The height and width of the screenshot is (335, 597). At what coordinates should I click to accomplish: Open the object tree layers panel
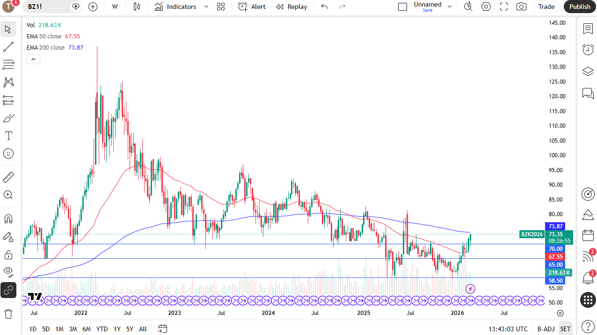point(588,71)
